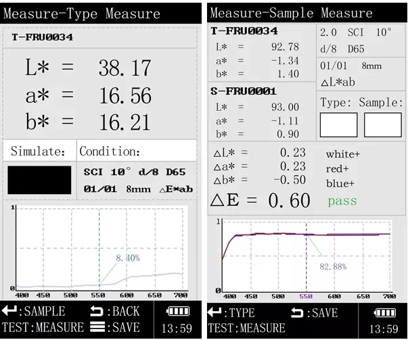
Task: Select the T-FRU0034 header on left screen
Action: pyautogui.click(x=43, y=37)
